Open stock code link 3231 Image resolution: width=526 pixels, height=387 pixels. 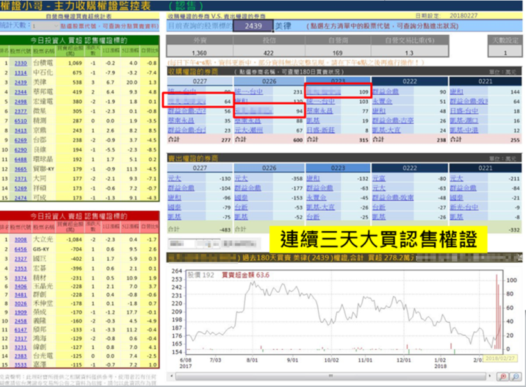click(x=21, y=347)
